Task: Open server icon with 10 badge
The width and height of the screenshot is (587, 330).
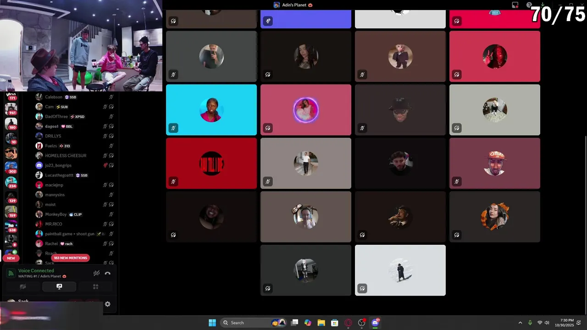Action: 11,138
